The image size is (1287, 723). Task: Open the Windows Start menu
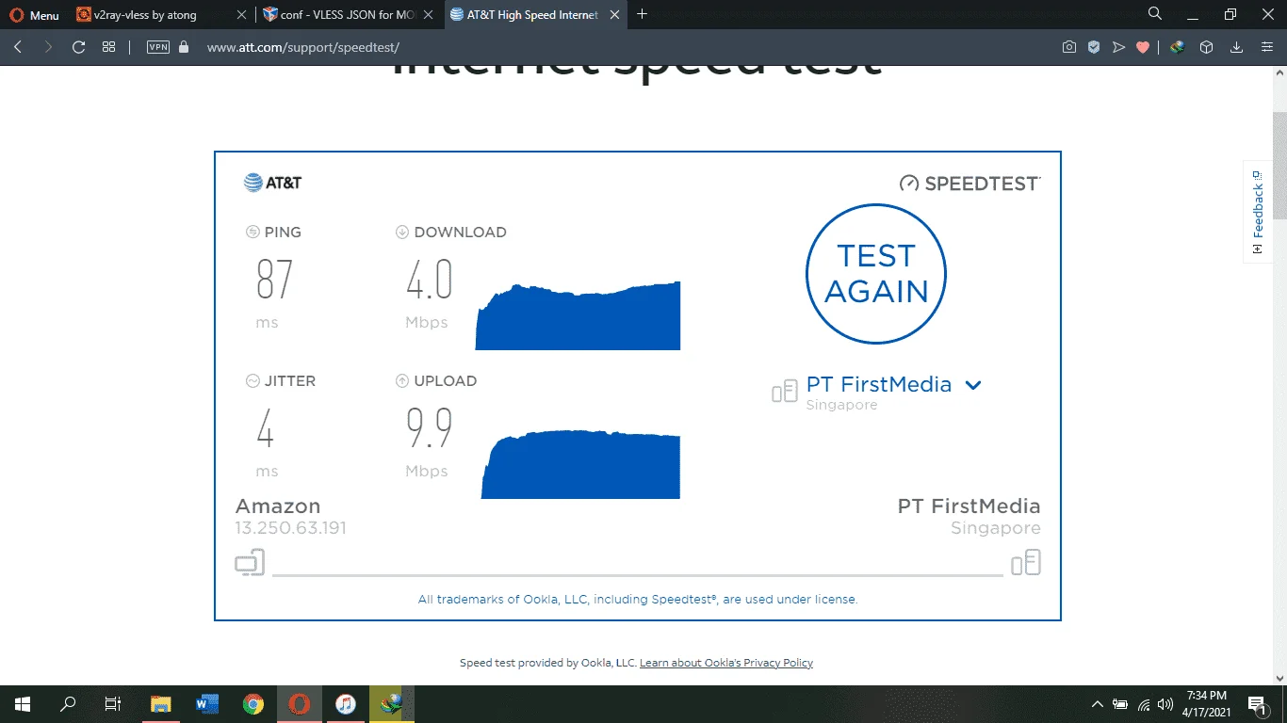pos(22,703)
